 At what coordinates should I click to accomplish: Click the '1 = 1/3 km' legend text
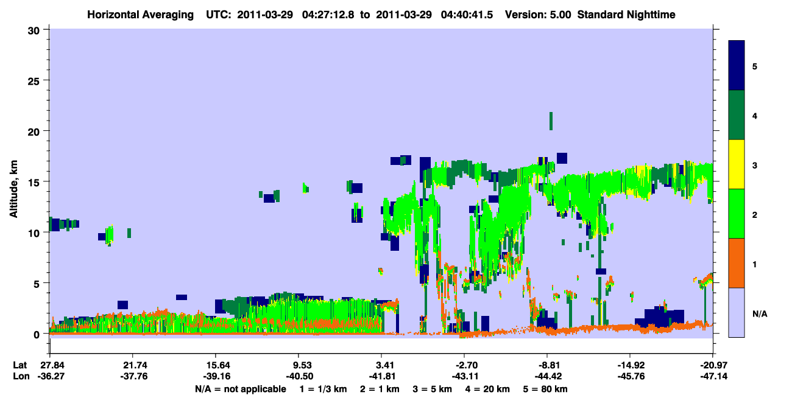click(x=324, y=389)
